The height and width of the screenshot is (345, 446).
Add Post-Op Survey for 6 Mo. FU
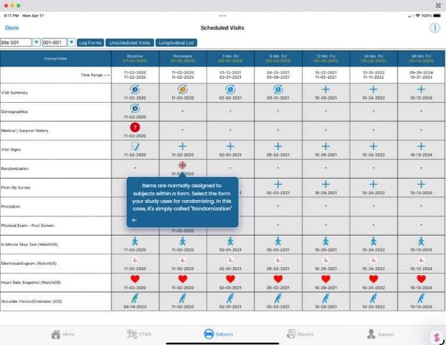click(278, 184)
